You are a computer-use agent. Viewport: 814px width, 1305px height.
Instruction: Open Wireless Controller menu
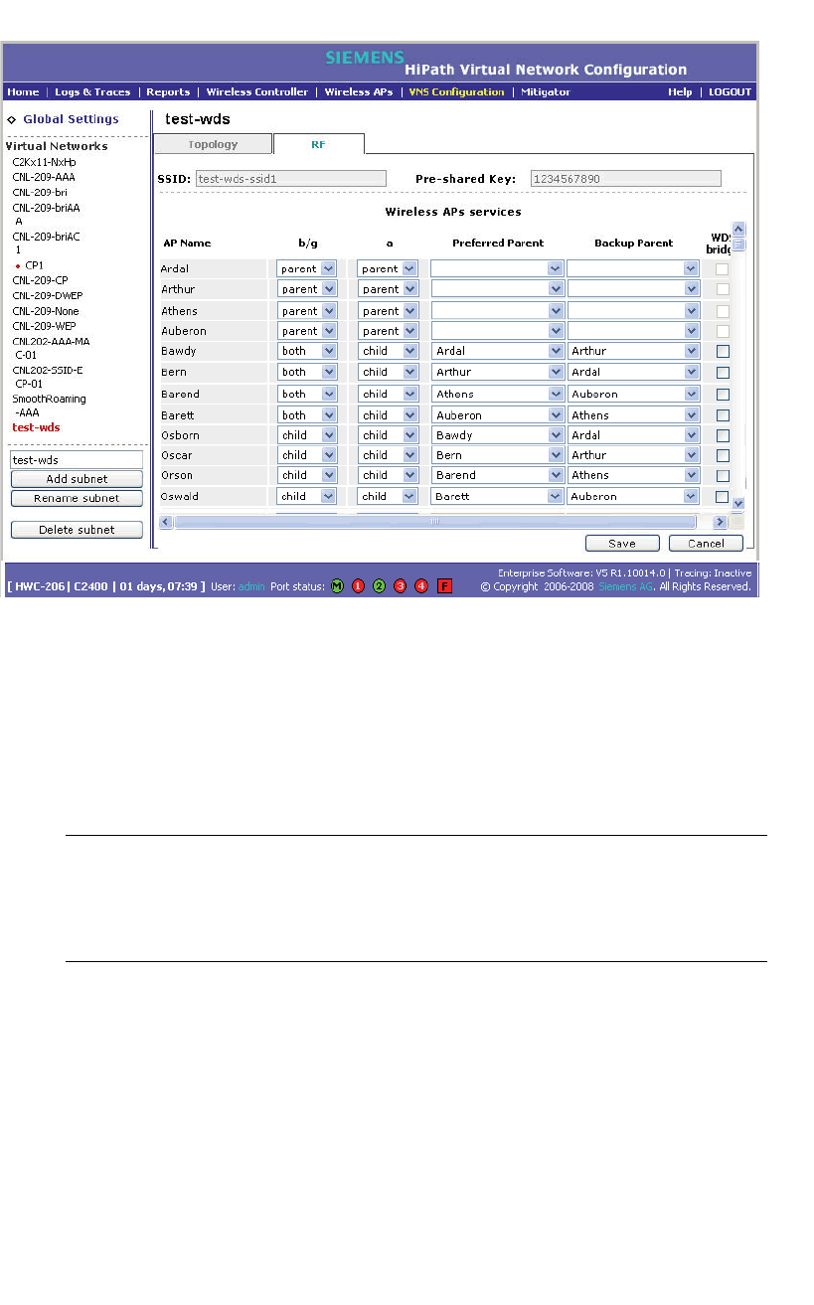click(x=257, y=91)
